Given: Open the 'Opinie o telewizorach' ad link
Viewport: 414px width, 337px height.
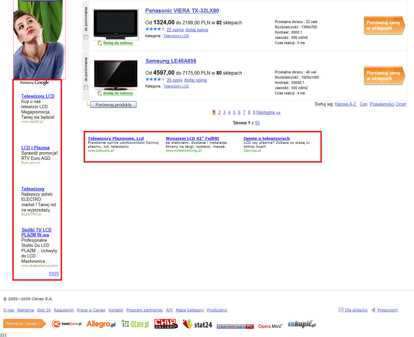Looking at the screenshot, I should coord(267,138).
